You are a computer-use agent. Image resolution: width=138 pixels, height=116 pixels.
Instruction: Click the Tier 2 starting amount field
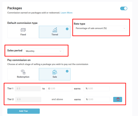28,99
